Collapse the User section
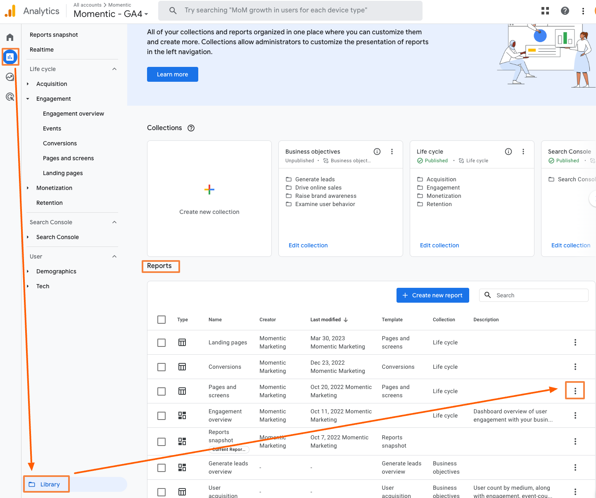 point(114,256)
